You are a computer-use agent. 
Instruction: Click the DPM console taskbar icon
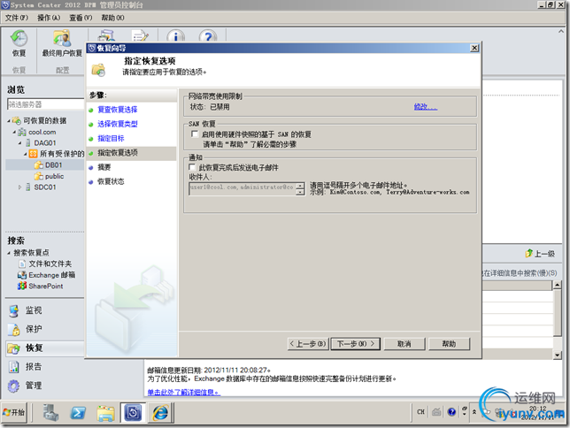tap(133, 413)
